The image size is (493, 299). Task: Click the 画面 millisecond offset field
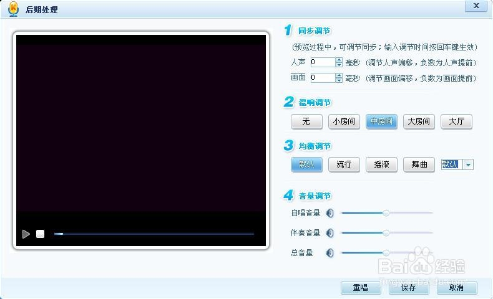tap(323, 77)
